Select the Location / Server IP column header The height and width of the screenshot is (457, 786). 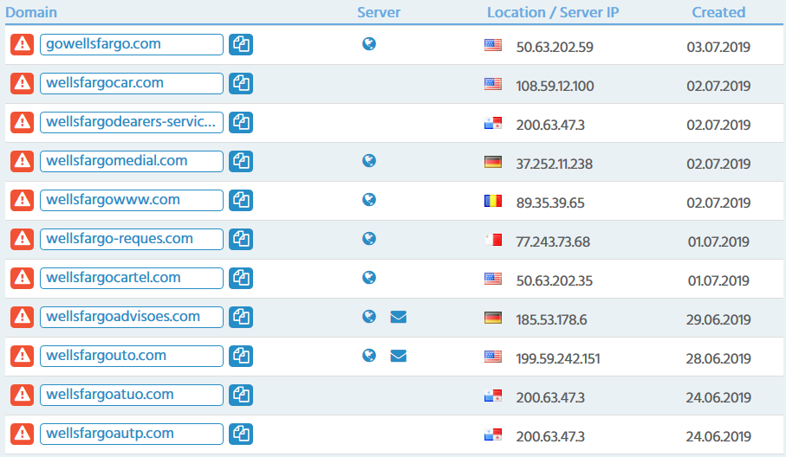pos(553,12)
